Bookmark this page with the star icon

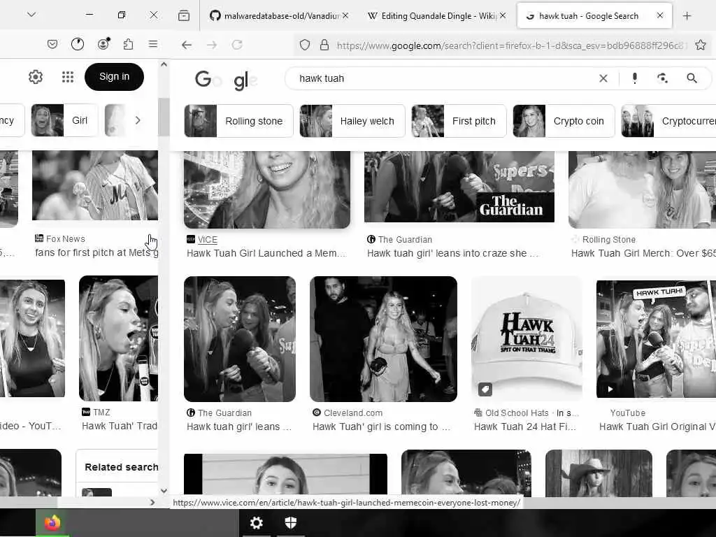click(x=701, y=45)
